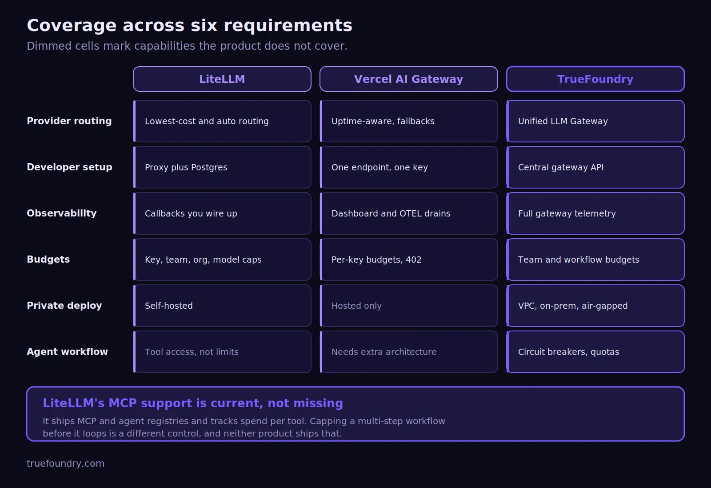Click the 'Dashboard and OTEL drains' cell

(409, 213)
